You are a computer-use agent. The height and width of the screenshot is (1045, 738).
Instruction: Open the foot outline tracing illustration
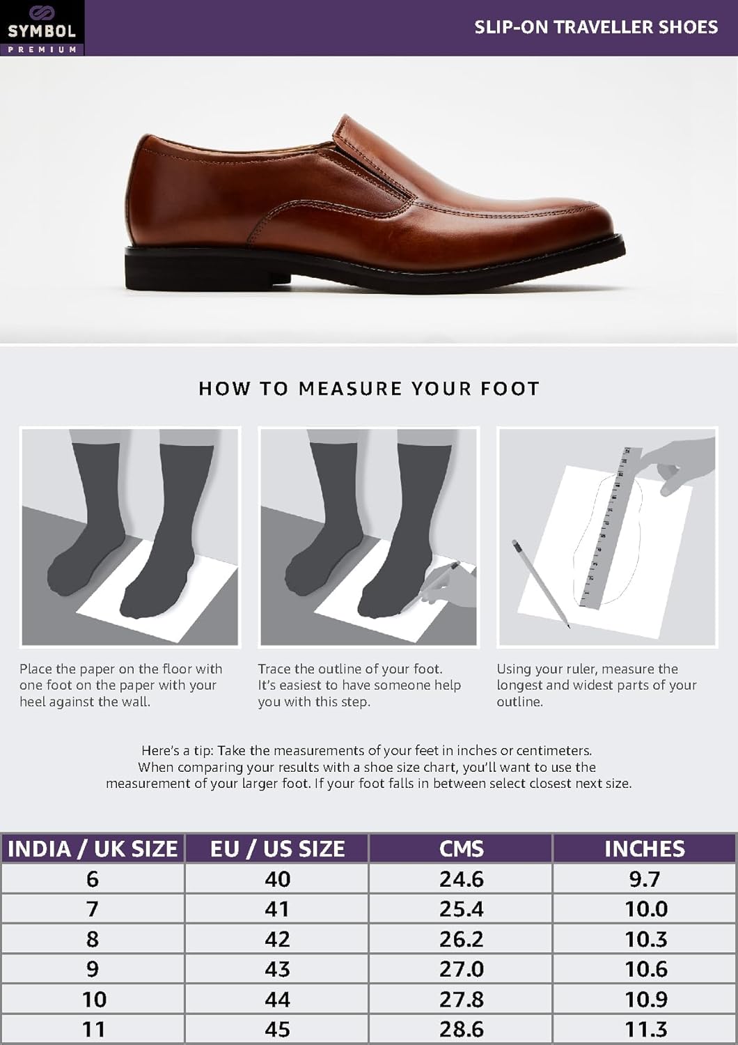(x=368, y=537)
